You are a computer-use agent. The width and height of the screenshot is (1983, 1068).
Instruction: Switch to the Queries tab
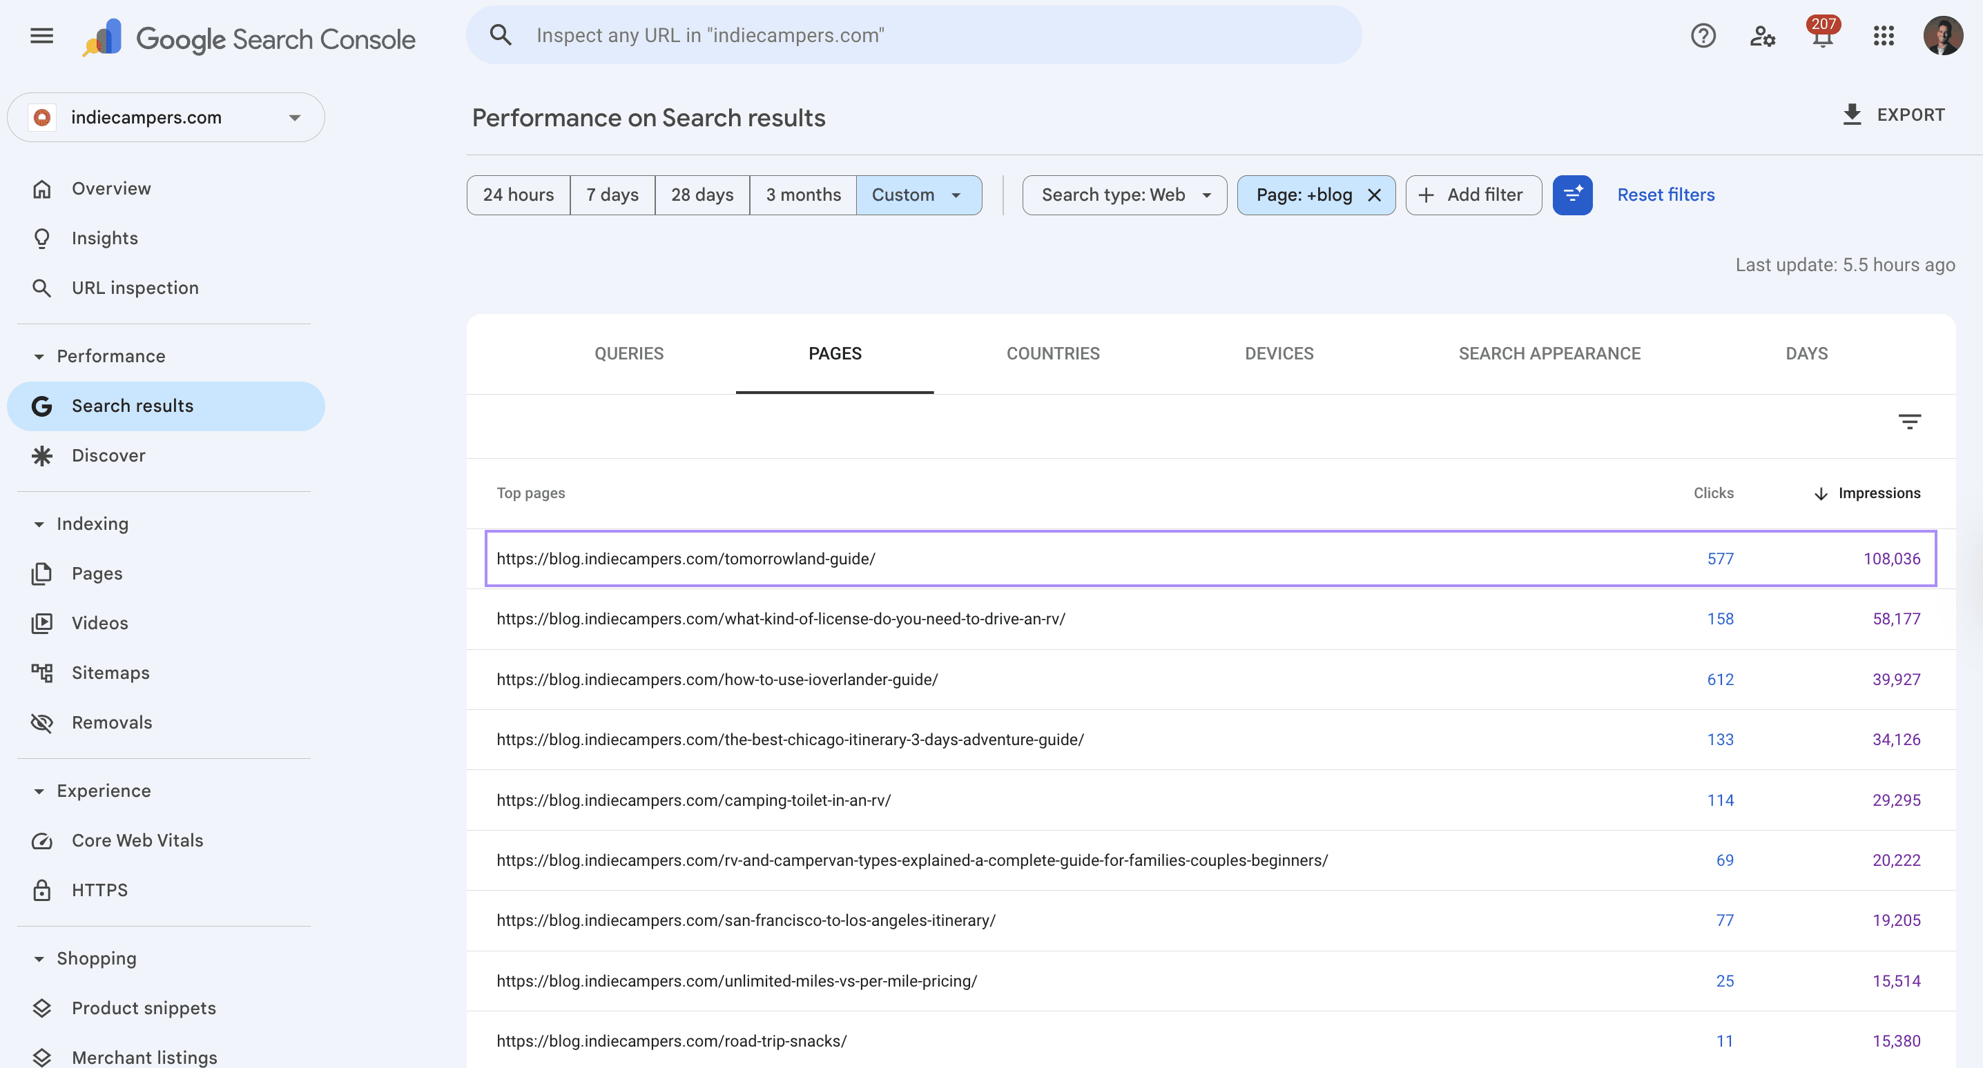tap(628, 353)
